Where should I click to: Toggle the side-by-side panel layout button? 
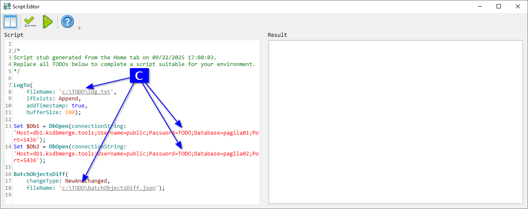[x=10, y=21]
